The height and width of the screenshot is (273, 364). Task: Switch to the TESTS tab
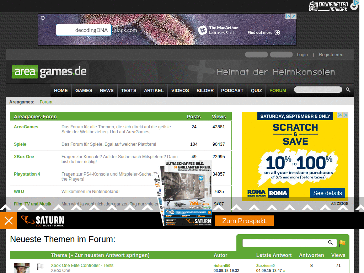128,90
